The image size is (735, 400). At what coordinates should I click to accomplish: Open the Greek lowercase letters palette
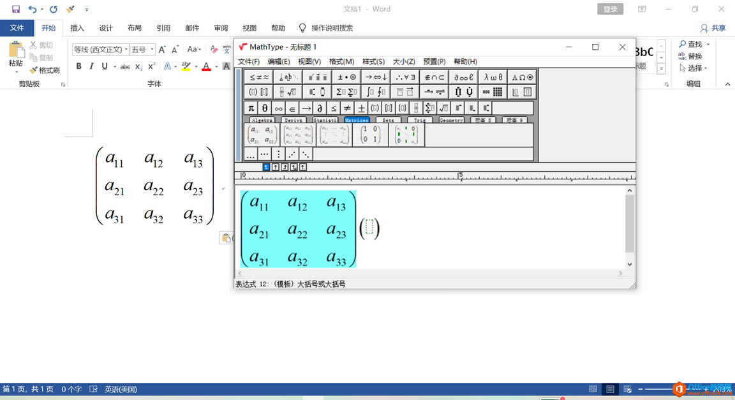click(493, 77)
